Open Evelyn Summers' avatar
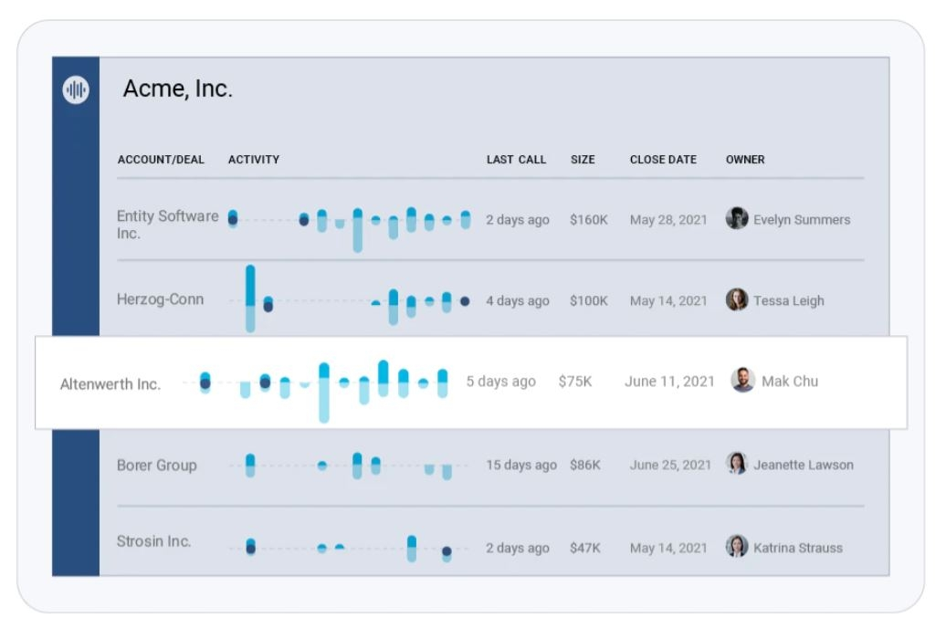 [737, 218]
